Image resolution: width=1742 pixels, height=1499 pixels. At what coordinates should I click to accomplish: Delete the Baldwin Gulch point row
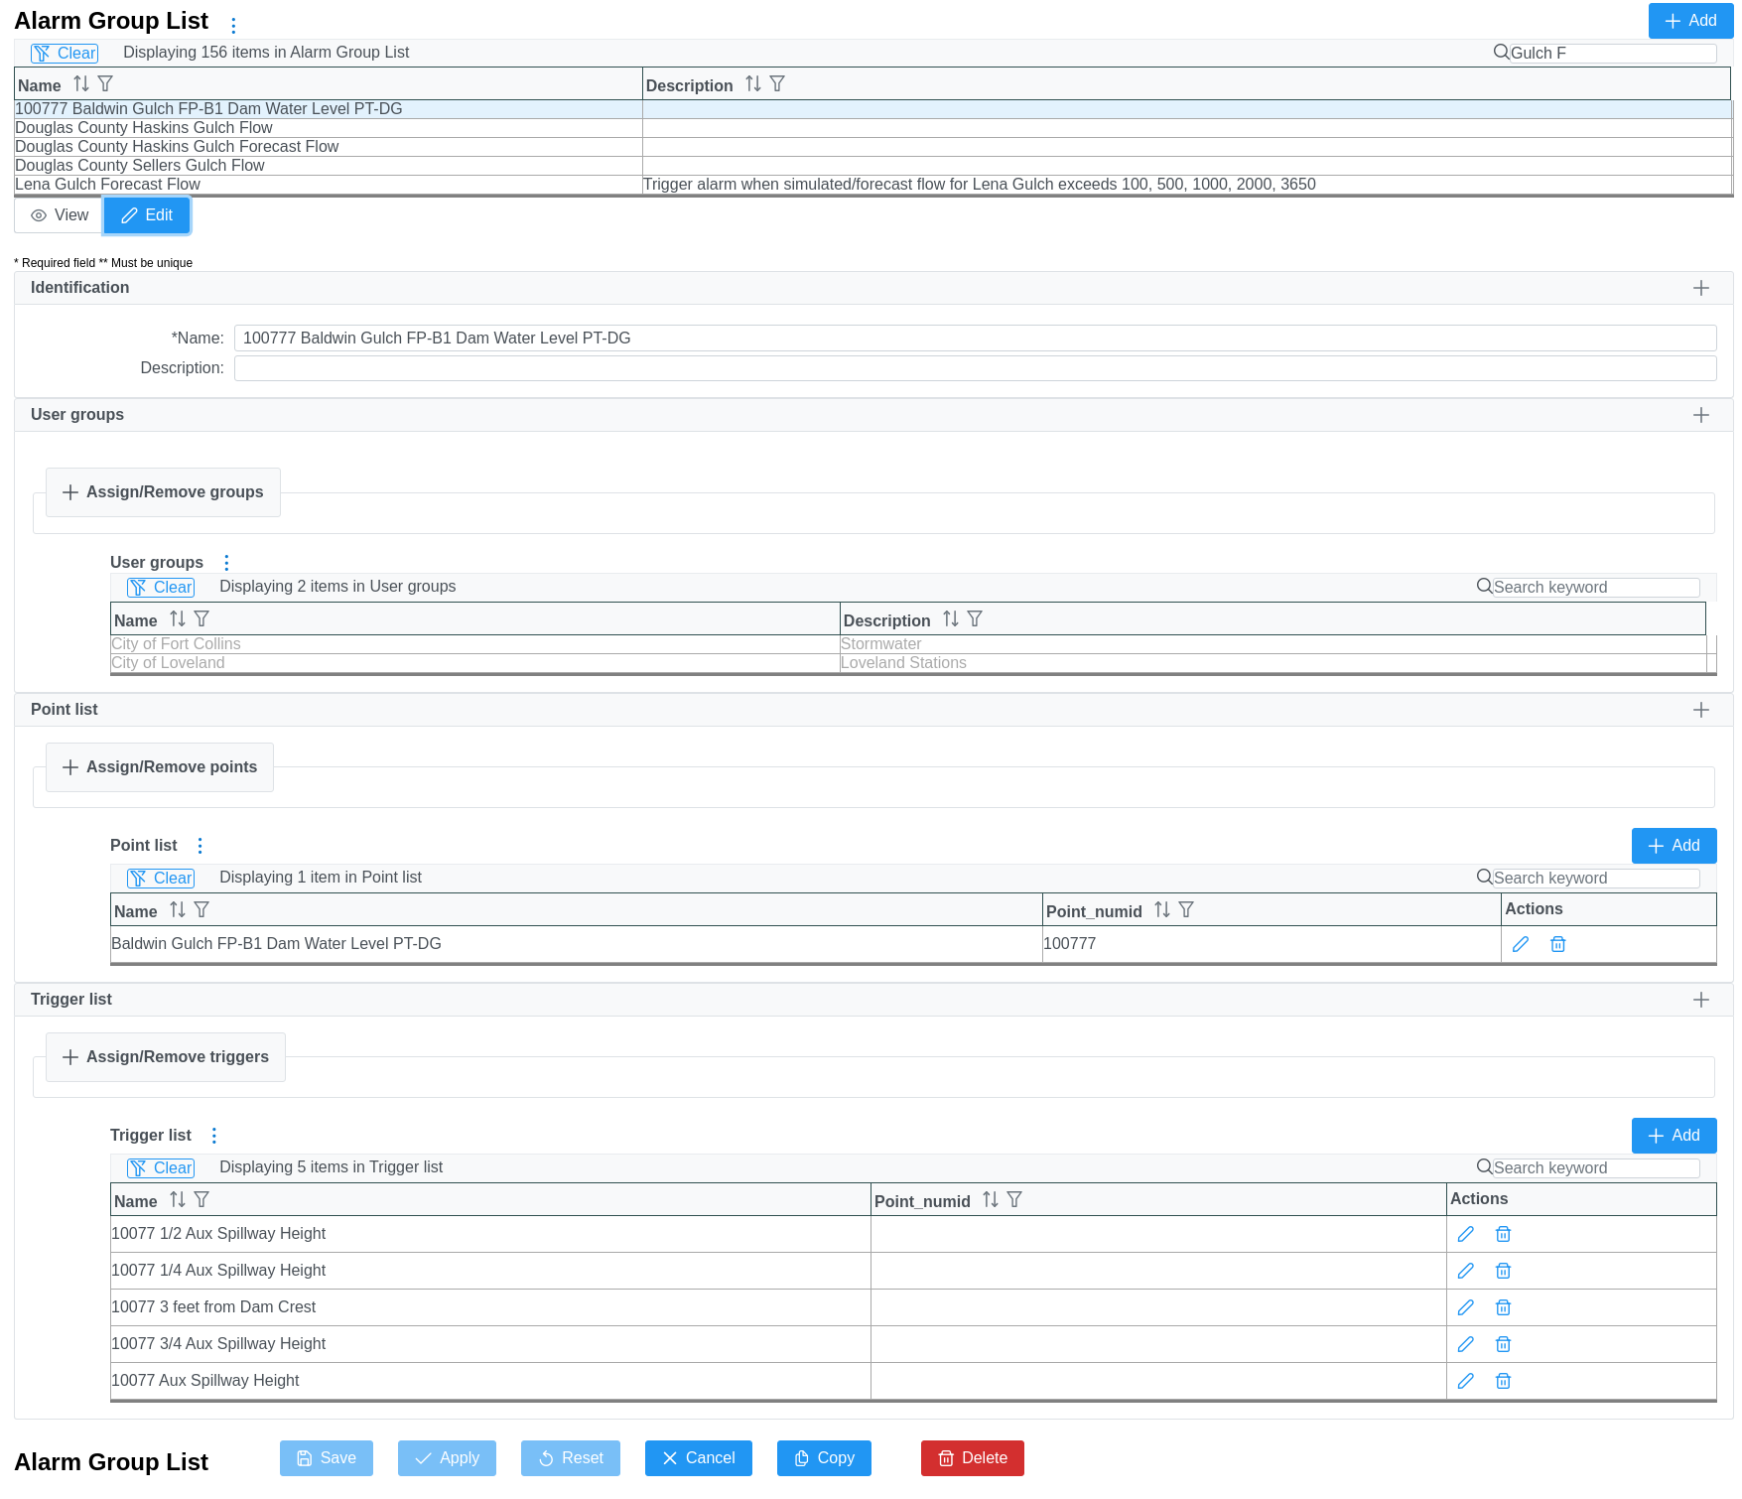pyautogui.click(x=1557, y=944)
